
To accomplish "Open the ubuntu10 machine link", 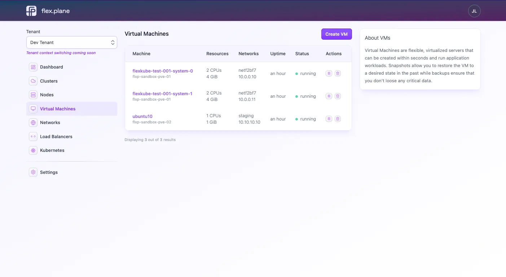I will pyautogui.click(x=142, y=116).
